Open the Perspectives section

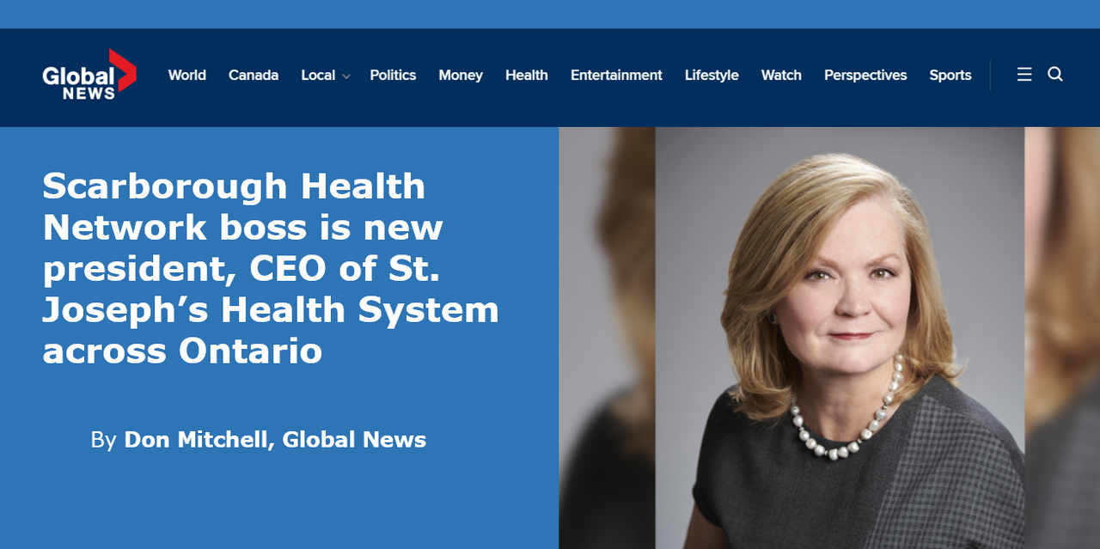click(x=865, y=76)
